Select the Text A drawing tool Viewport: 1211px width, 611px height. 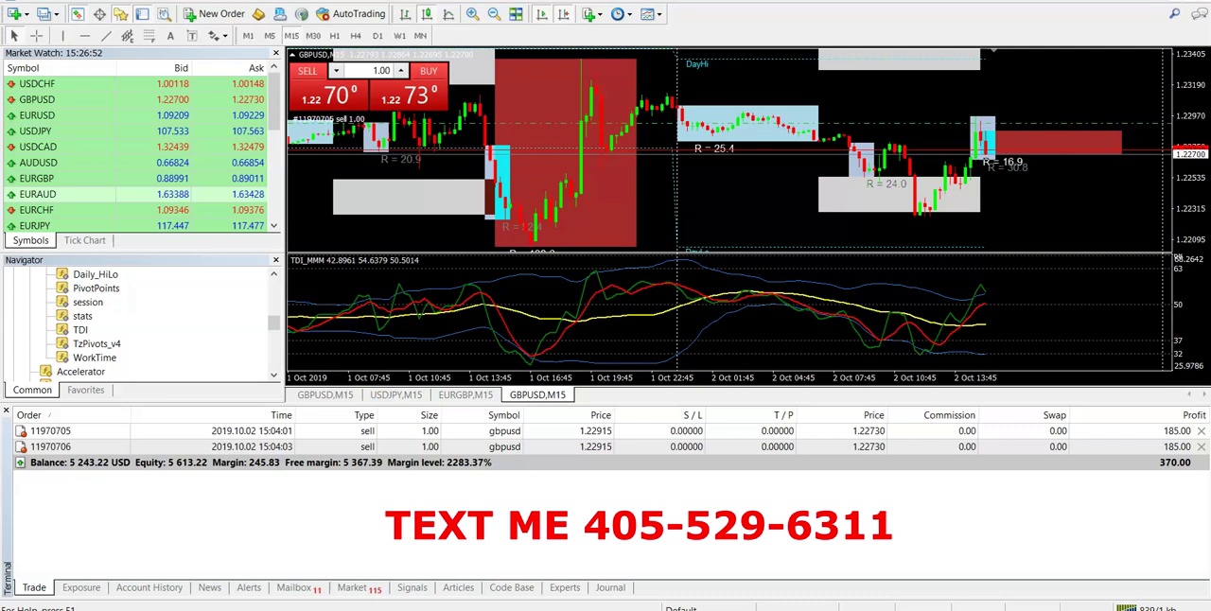pos(170,36)
